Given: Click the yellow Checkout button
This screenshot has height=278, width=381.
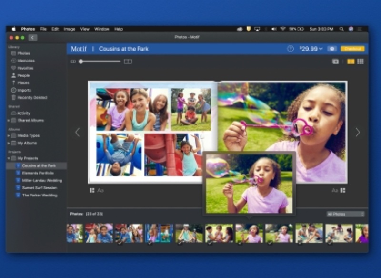Looking at the screenshot, I should tap(352, 49).
